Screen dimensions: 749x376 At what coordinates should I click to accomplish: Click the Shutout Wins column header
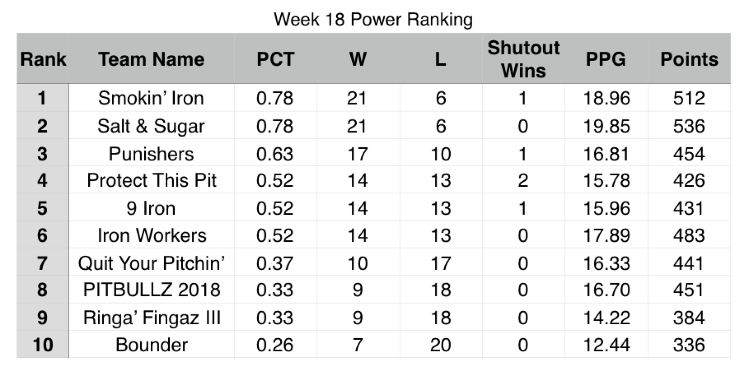(523, 59)
